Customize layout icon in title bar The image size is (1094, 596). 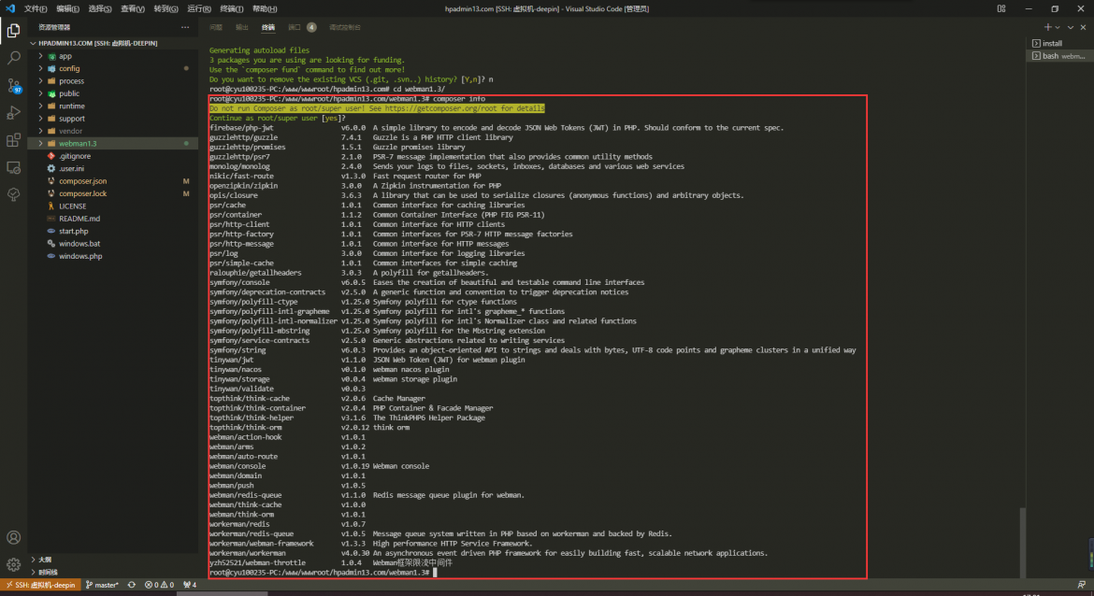tap(1001, 8)
